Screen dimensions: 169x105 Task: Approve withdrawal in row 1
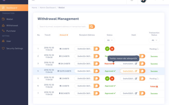click(x=107, y=49)
